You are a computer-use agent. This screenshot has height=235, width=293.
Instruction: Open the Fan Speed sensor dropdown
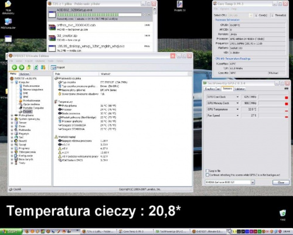click(237, 116)
